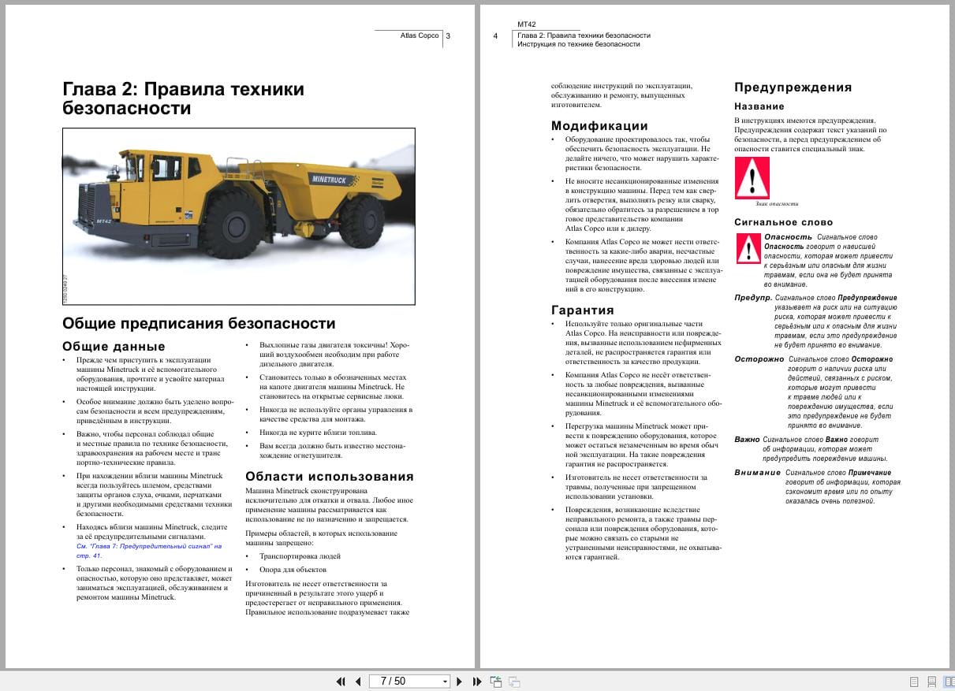Click the next view navigation icon
955x691 pixels.
(x=514, y=682)
